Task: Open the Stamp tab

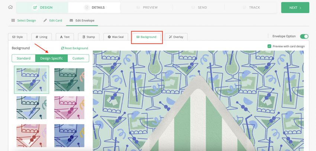Action: [88, 37]
